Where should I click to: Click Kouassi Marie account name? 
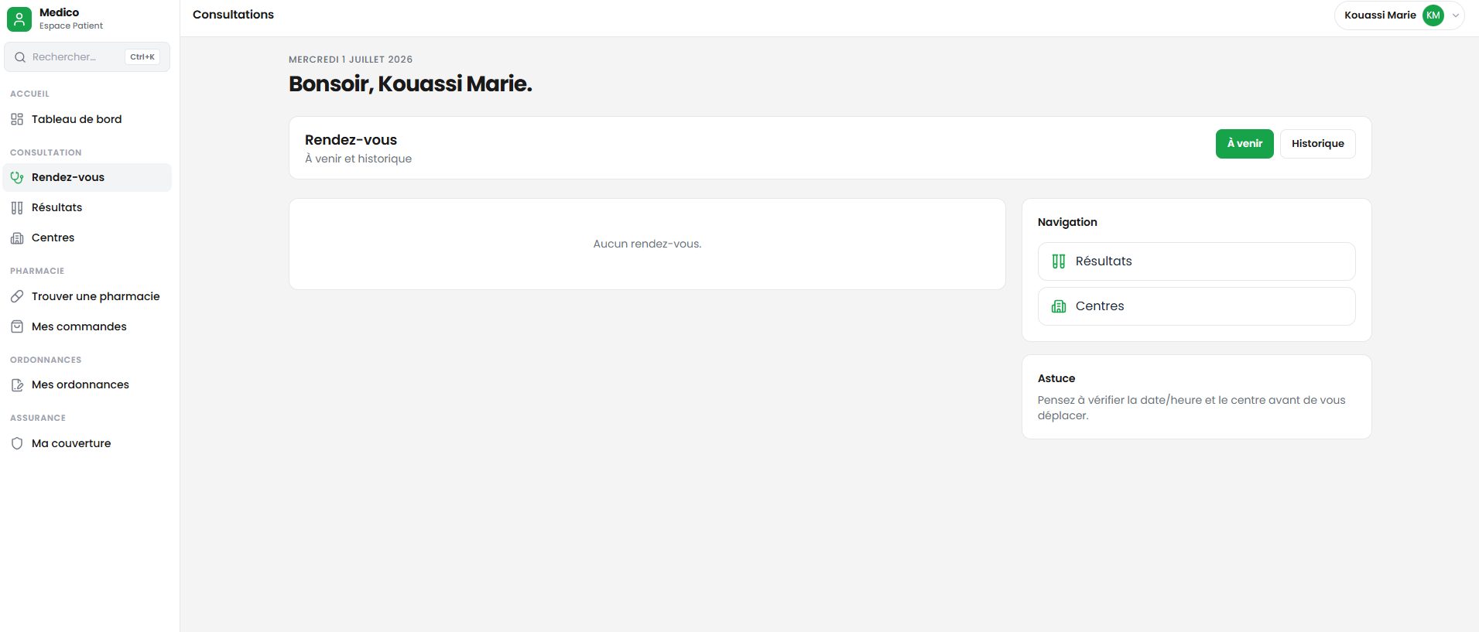click(1380, 15)
